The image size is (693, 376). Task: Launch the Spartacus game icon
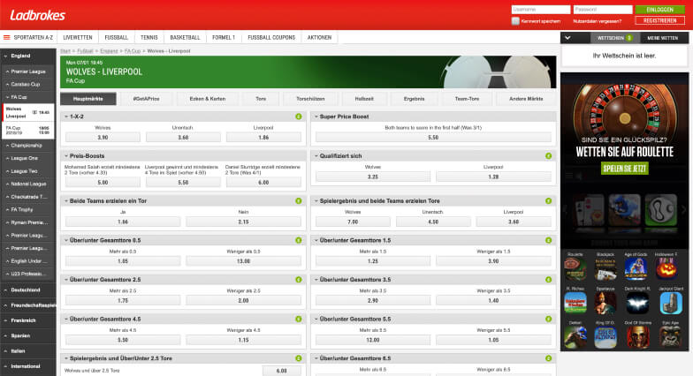[605, 304]
